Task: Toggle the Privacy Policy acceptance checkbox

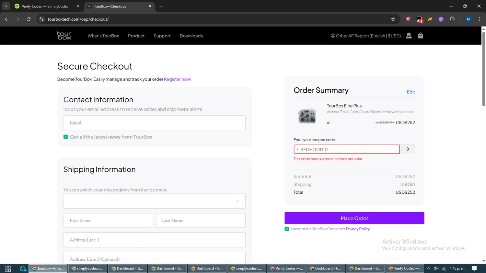Action: (x=287, y=229)
